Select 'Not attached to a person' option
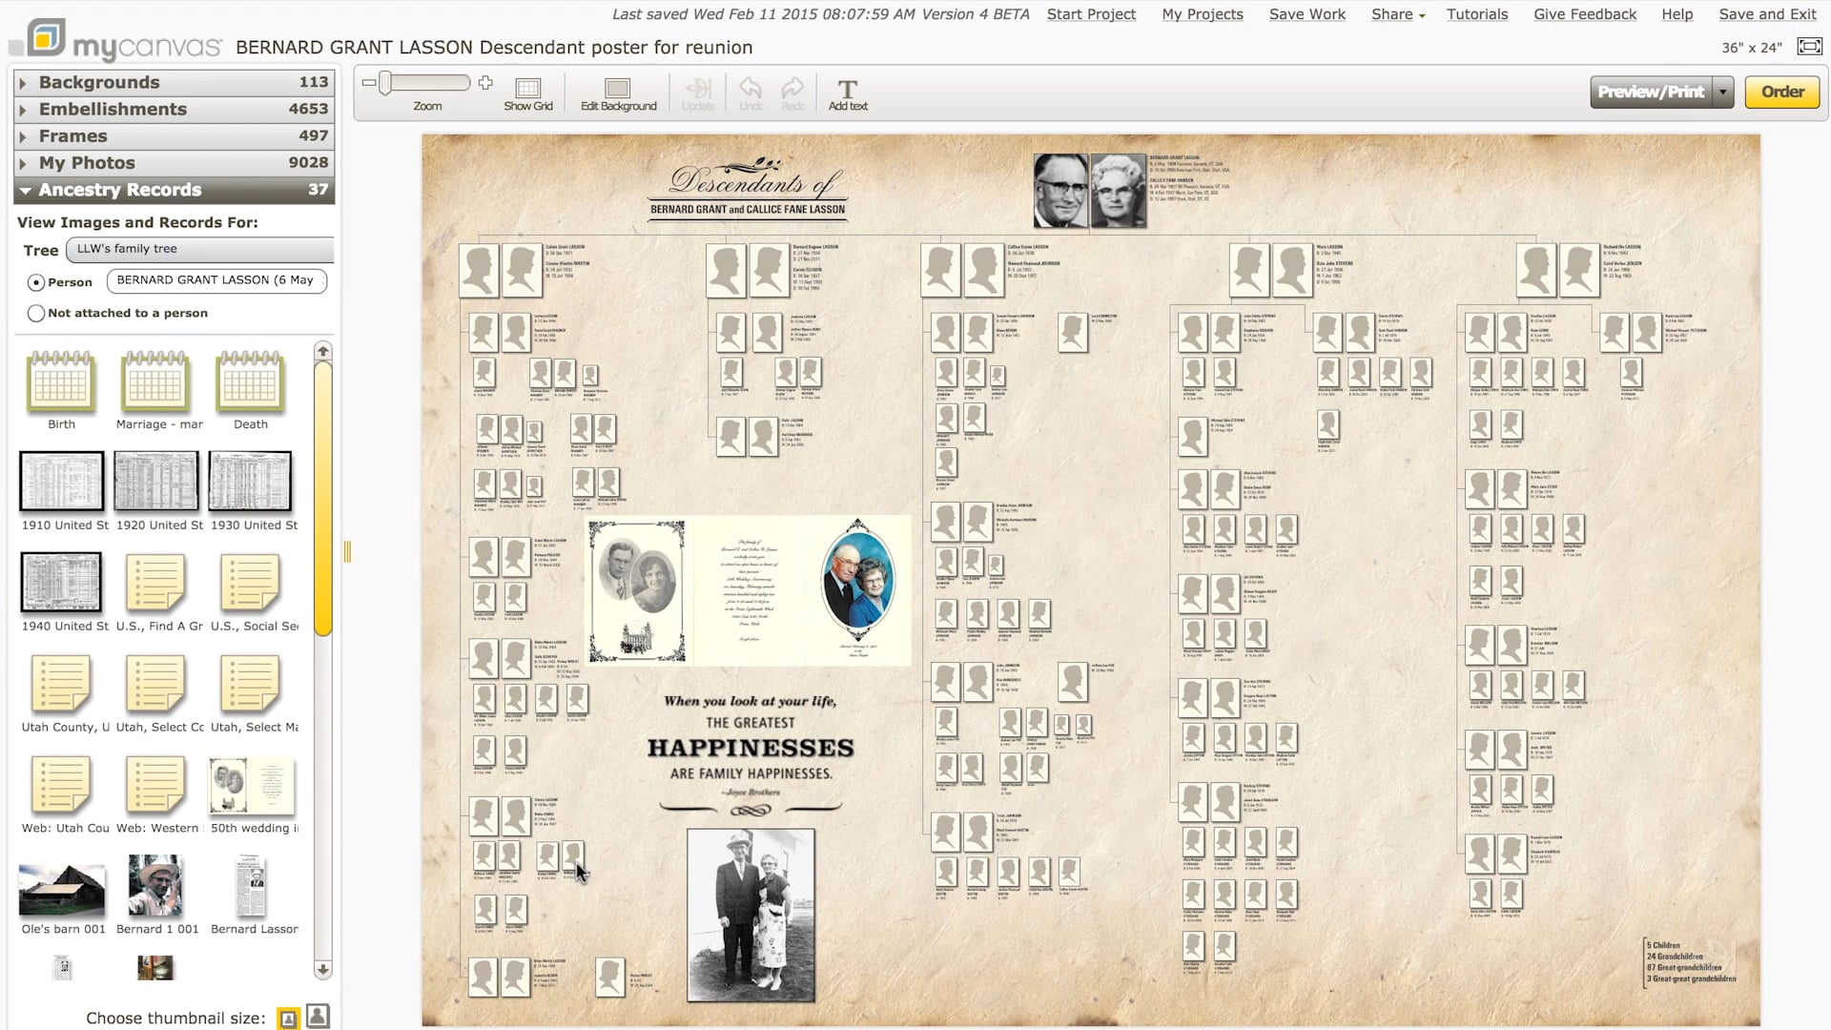The image size is (1831, 1030). (35, 313)
